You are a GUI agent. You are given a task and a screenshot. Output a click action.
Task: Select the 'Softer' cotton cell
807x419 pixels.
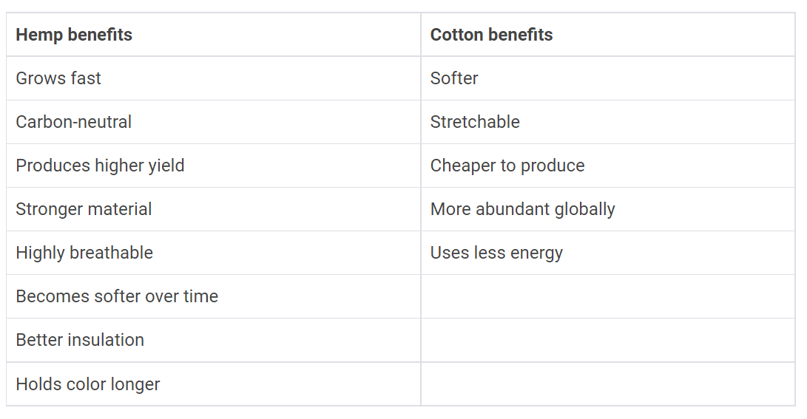[x=454, y=78]
